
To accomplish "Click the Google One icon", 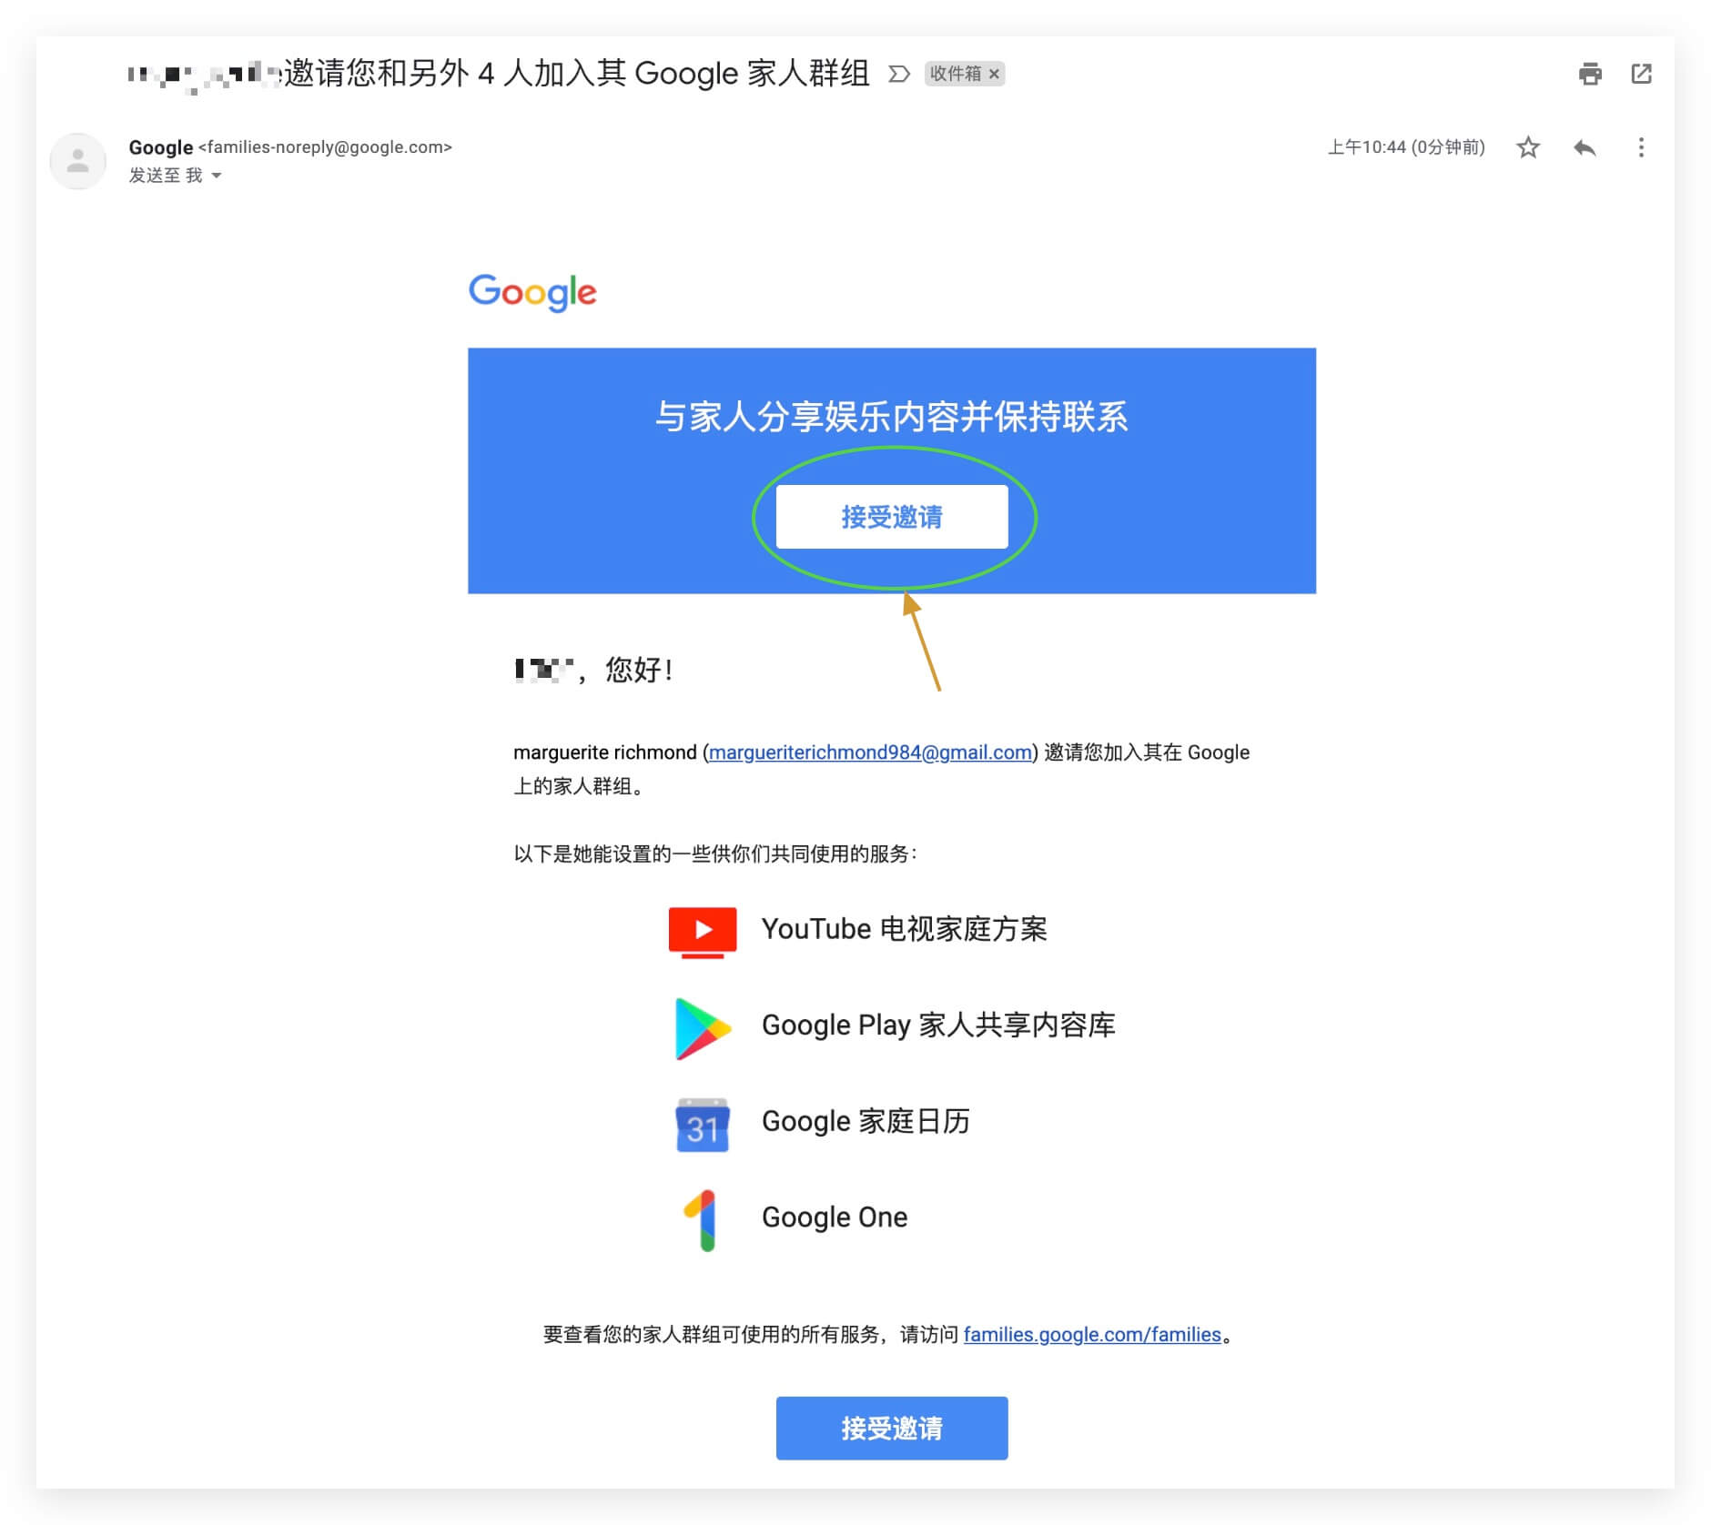I will [701, 1220].
